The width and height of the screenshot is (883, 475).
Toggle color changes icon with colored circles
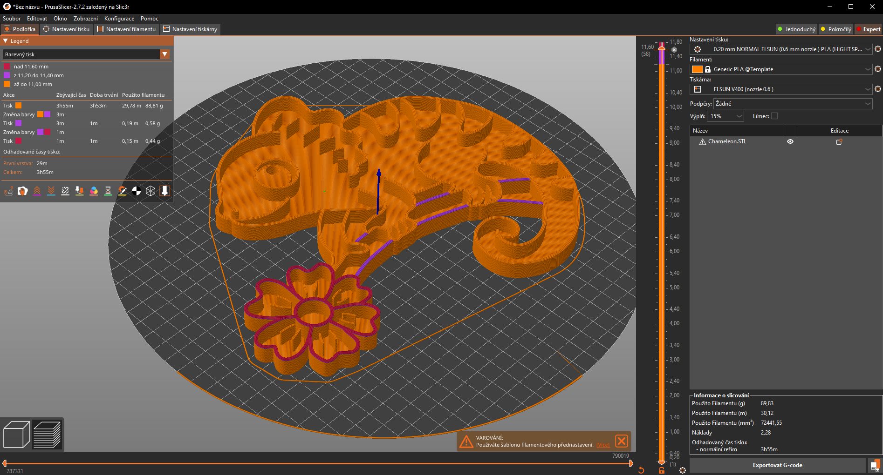click(94, 191)
